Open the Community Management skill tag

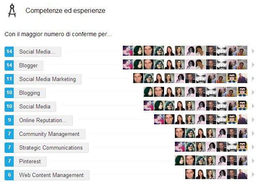pos(50,134)
